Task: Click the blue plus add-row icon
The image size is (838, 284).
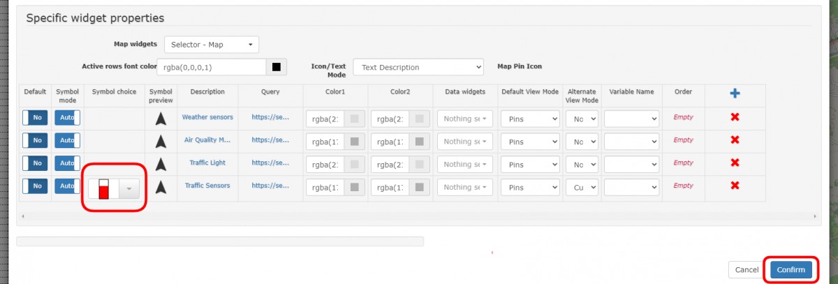Action: (735, 94)
